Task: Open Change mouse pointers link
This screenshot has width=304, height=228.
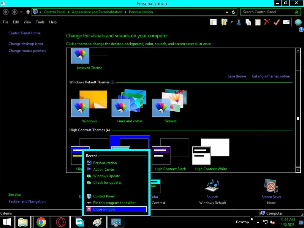Action: tap(27, 50)
